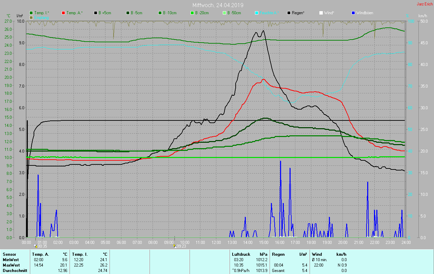
Task: Click the black Regen* legend square
Action: (x=289, y=13)
